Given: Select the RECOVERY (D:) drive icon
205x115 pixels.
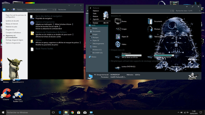Looking at the screenshot, I should click(150, 57).
